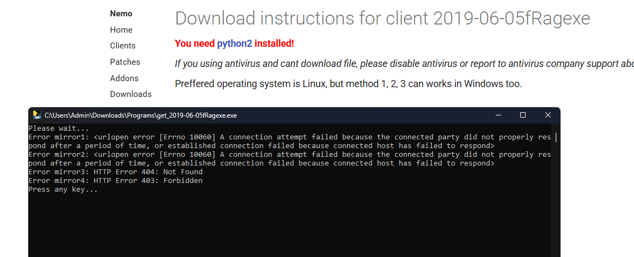Click the 'Please wait...' console line
The height and width of the screenshot is (257, 634).
tap(58, 128)
